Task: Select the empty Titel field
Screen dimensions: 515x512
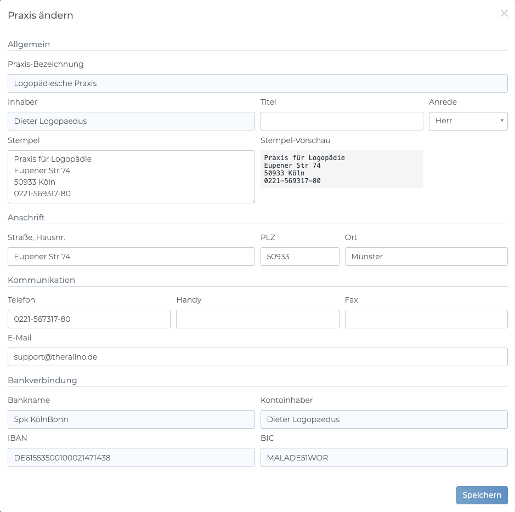Action: [341, 121]
